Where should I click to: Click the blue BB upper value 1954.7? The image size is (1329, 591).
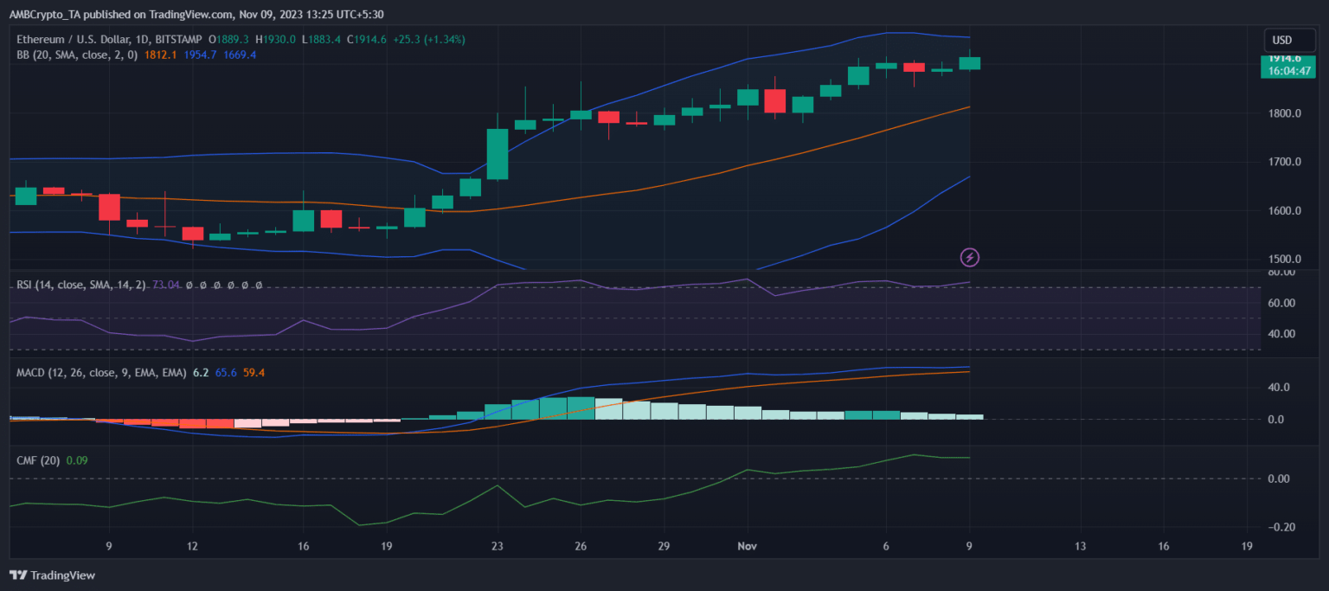pyautogui.click(x=201, y=55)
